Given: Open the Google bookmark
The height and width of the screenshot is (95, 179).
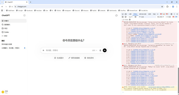Looking at the screenshot, I should [x=19, y=10].
